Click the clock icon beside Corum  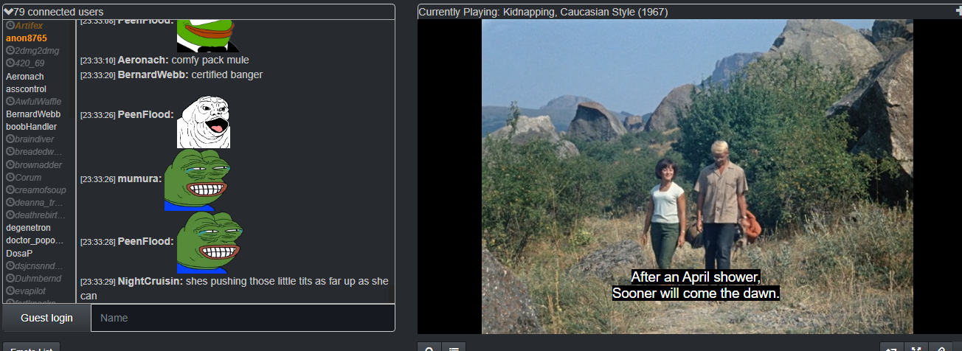(x=10, y=177)
